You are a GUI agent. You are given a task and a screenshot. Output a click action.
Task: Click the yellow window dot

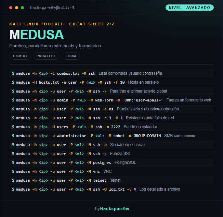[x=16, y=8]
